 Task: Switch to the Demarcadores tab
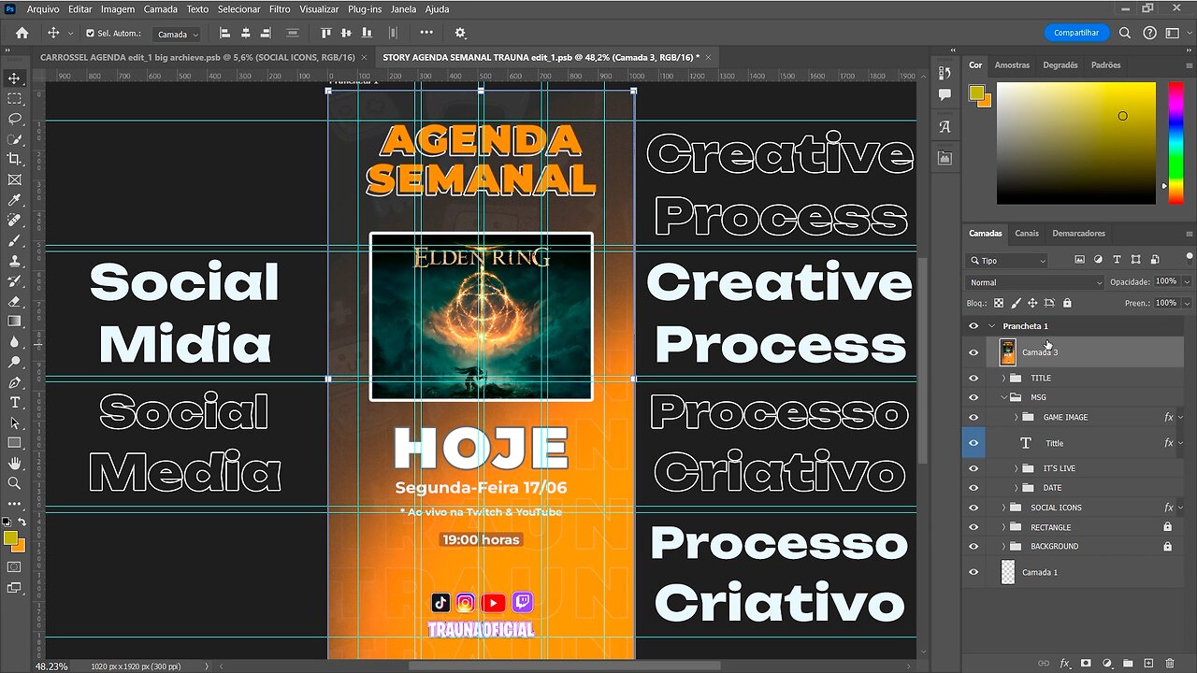[x=1078, y=234]
